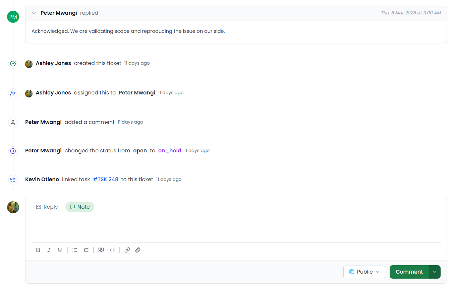
Task: Attach a file using the paperclip icon
Action: point(138,250)
